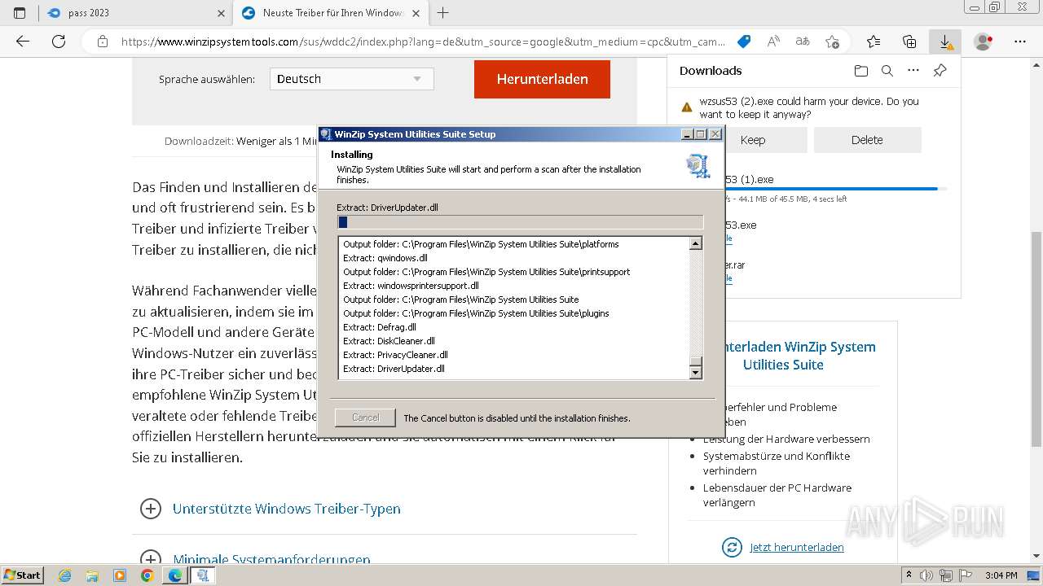
Task: Click the 'Downloads' panel heading
Action: 711,71
